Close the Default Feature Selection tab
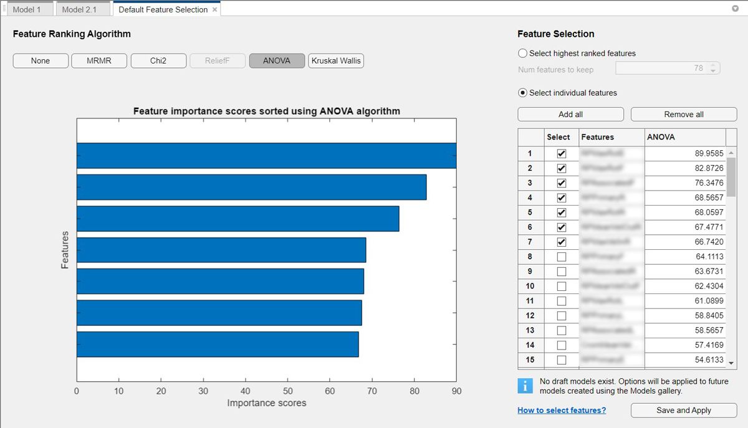The width and height of the screenshot is (748, 428). [x=214, y=9]
